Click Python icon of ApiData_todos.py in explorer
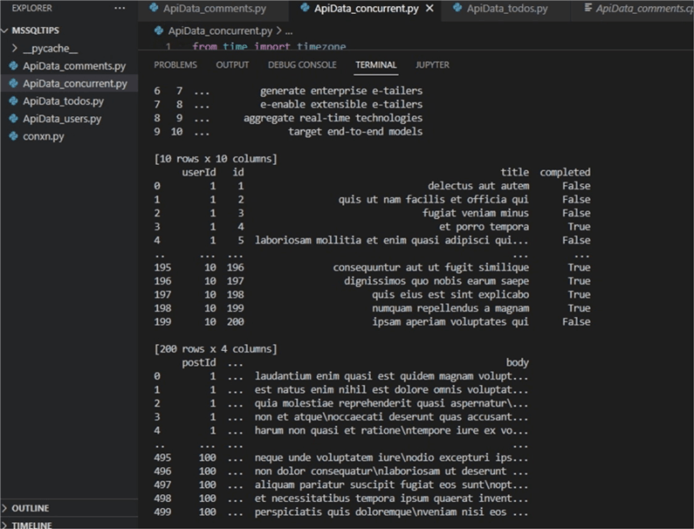Viewport: 694px width, 529px height. point(14,101)
